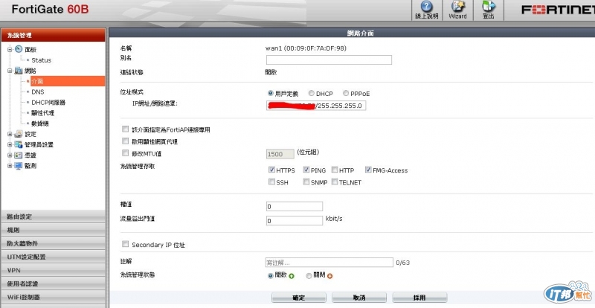The width and height of the screenshot is (595, 308).
Task: Open the Firewall Objects section
Action: pos(53,243)
